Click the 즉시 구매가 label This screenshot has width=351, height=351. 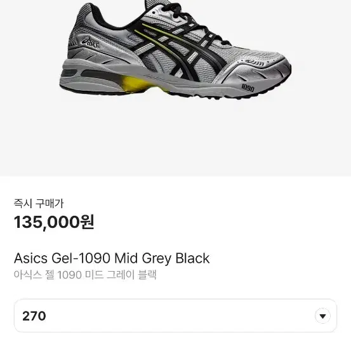click(39, 204)
